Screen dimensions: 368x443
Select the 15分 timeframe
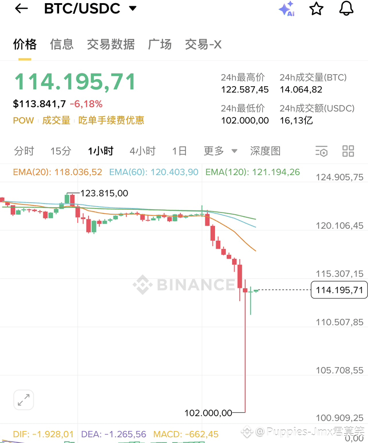[60, 151]
